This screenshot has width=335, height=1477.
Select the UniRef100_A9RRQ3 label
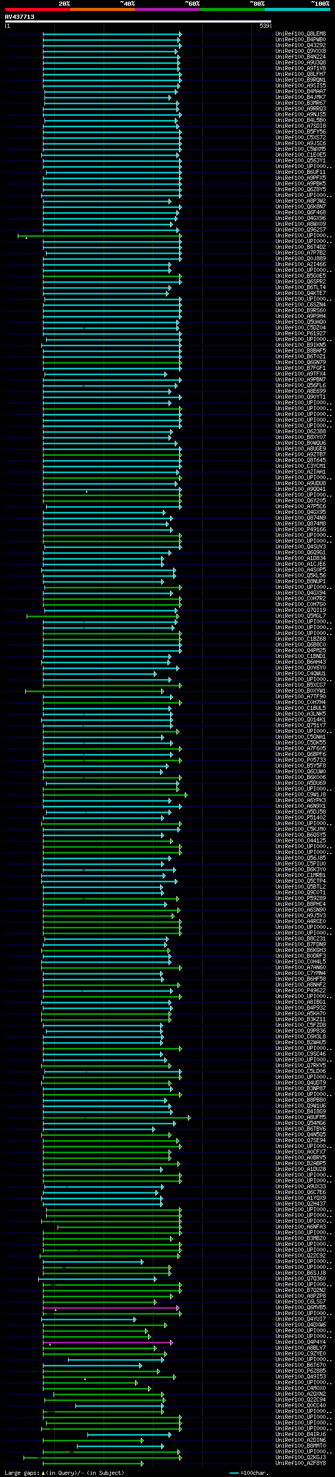[300, 108]
